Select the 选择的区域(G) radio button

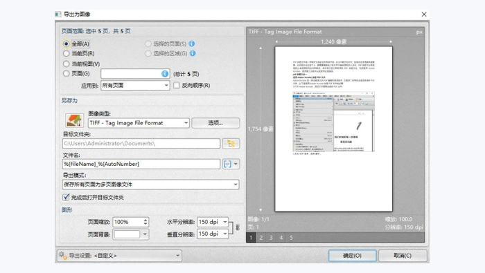click(x=148, y=53)
